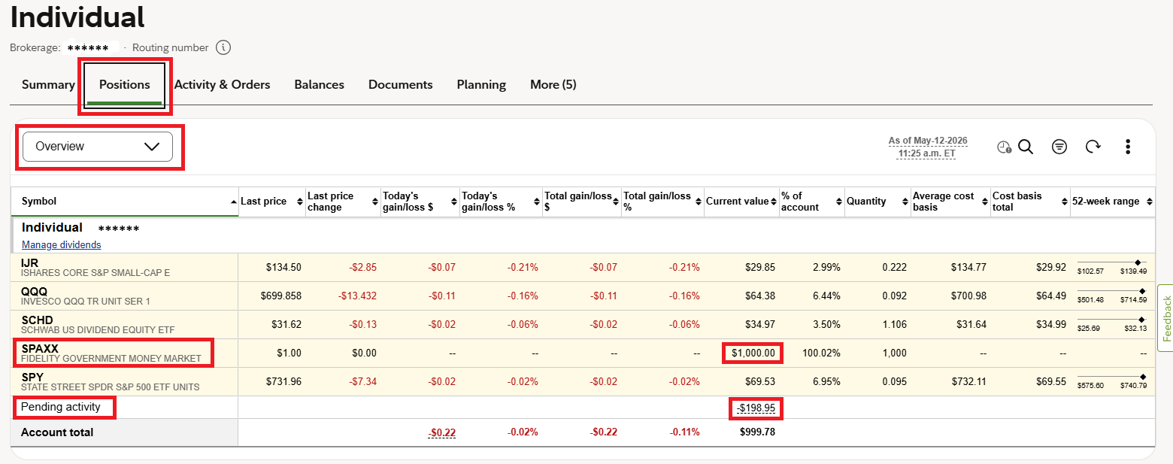The width and height of the screenshot is (1173, 464).
Task: Click SCHD quantity 1.106
Action: (895, 324)
